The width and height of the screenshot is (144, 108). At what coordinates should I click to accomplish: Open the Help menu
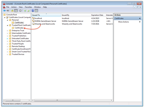[x=45, y=7]
